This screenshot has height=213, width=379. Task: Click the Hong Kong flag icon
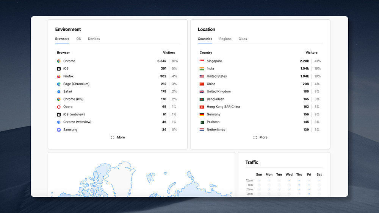coord(202,107)
